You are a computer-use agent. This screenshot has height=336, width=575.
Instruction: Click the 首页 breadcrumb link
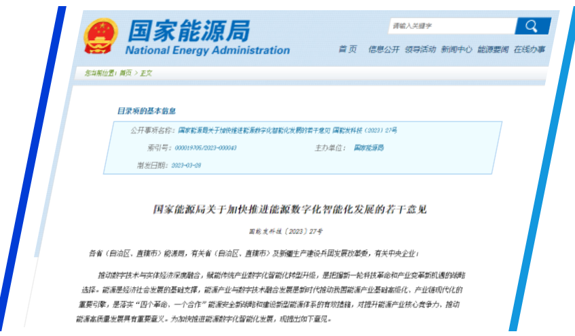pos(126,73)
